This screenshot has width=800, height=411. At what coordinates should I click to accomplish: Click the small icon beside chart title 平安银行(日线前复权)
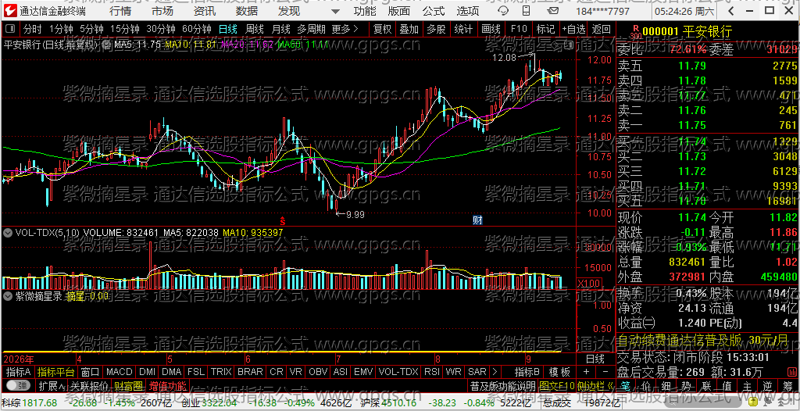click(x=105, y=45)
